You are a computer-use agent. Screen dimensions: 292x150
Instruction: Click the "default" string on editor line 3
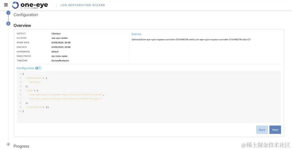pyautogui.click(x=35, y=82)
